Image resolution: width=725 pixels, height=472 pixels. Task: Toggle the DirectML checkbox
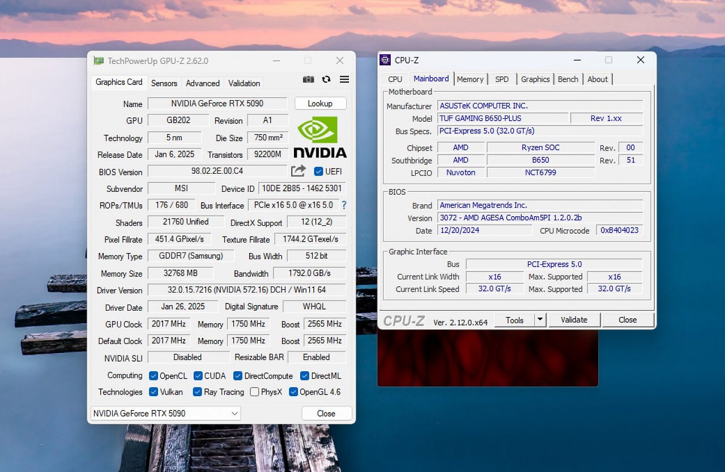point(305,376)
